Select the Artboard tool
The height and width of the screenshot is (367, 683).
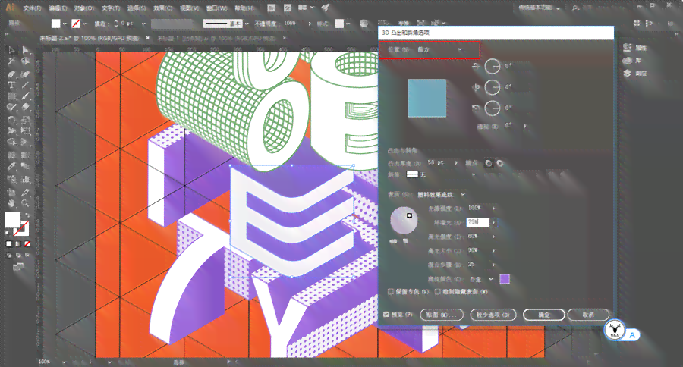[x=11, y=192]
